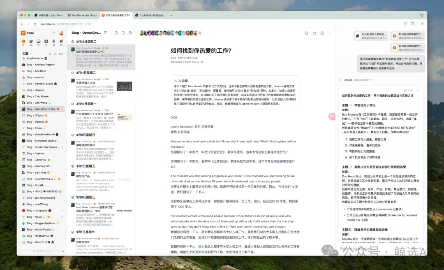Open the 中美机器人之战 entry chart thumbnail

pos(124,86)
